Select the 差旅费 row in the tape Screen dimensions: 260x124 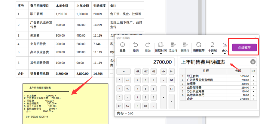click(210, 84)
